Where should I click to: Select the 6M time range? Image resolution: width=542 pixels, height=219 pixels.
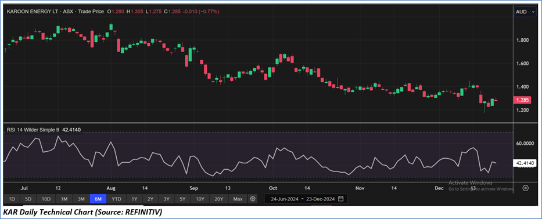98,199
